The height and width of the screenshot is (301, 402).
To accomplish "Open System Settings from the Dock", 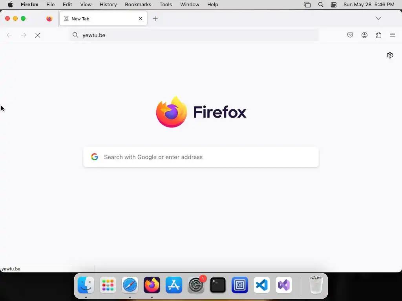I will pyautogui.click(x=196, y=285).
